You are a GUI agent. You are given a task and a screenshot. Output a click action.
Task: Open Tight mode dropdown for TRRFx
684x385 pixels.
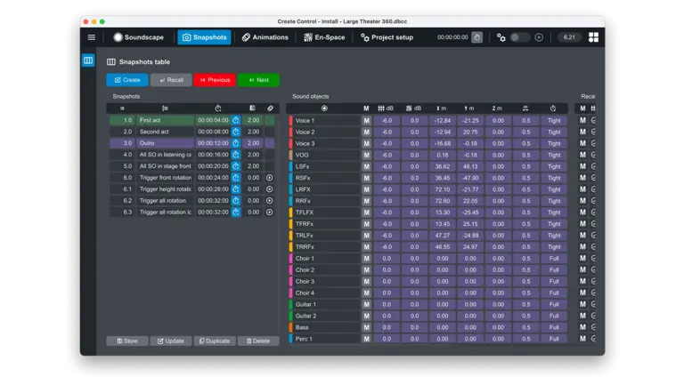point(554,247)
